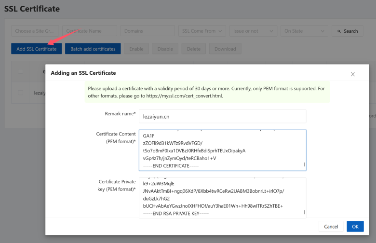This screenshot has width=376, height=243.
Task: Click the Certificate Content textarea scrollbar
Action: point(305,164)
